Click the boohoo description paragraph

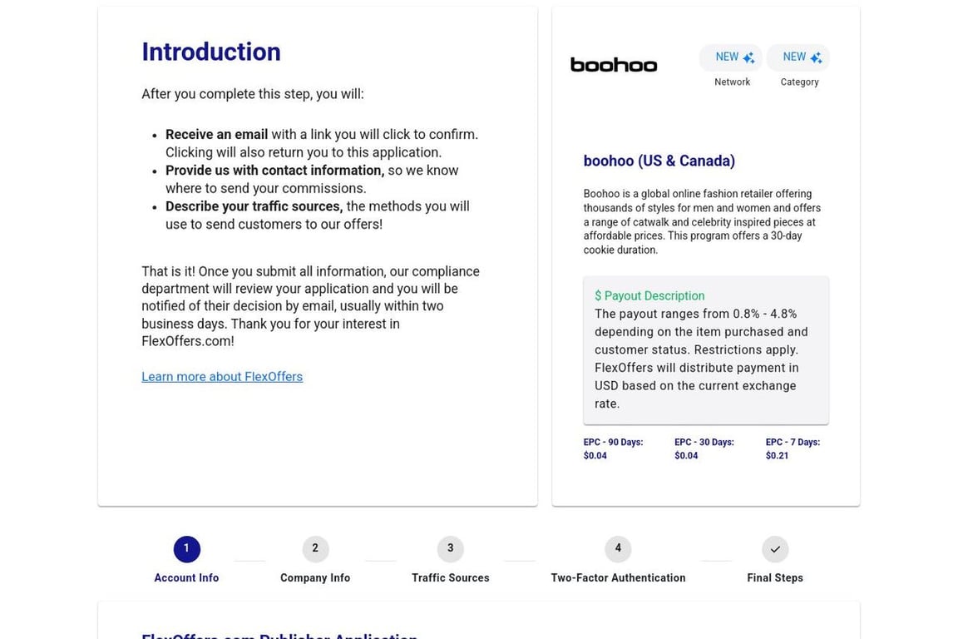click(x=703, y=222)
